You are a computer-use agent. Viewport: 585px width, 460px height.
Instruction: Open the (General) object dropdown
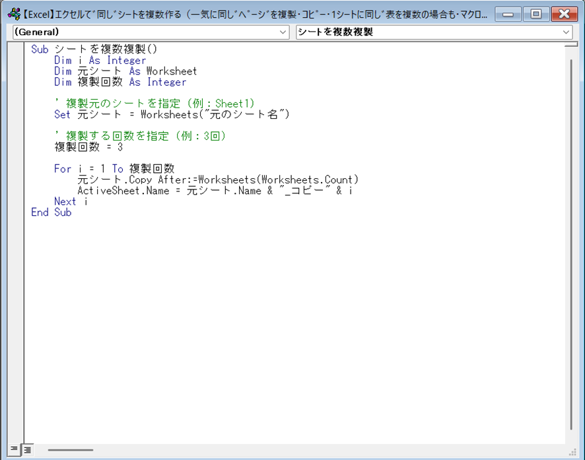click(x=151, y=32)
